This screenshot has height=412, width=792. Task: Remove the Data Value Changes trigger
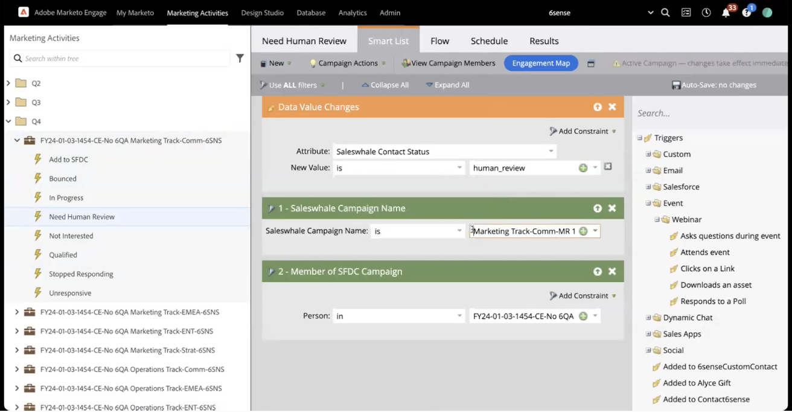[x=612, y=107]
